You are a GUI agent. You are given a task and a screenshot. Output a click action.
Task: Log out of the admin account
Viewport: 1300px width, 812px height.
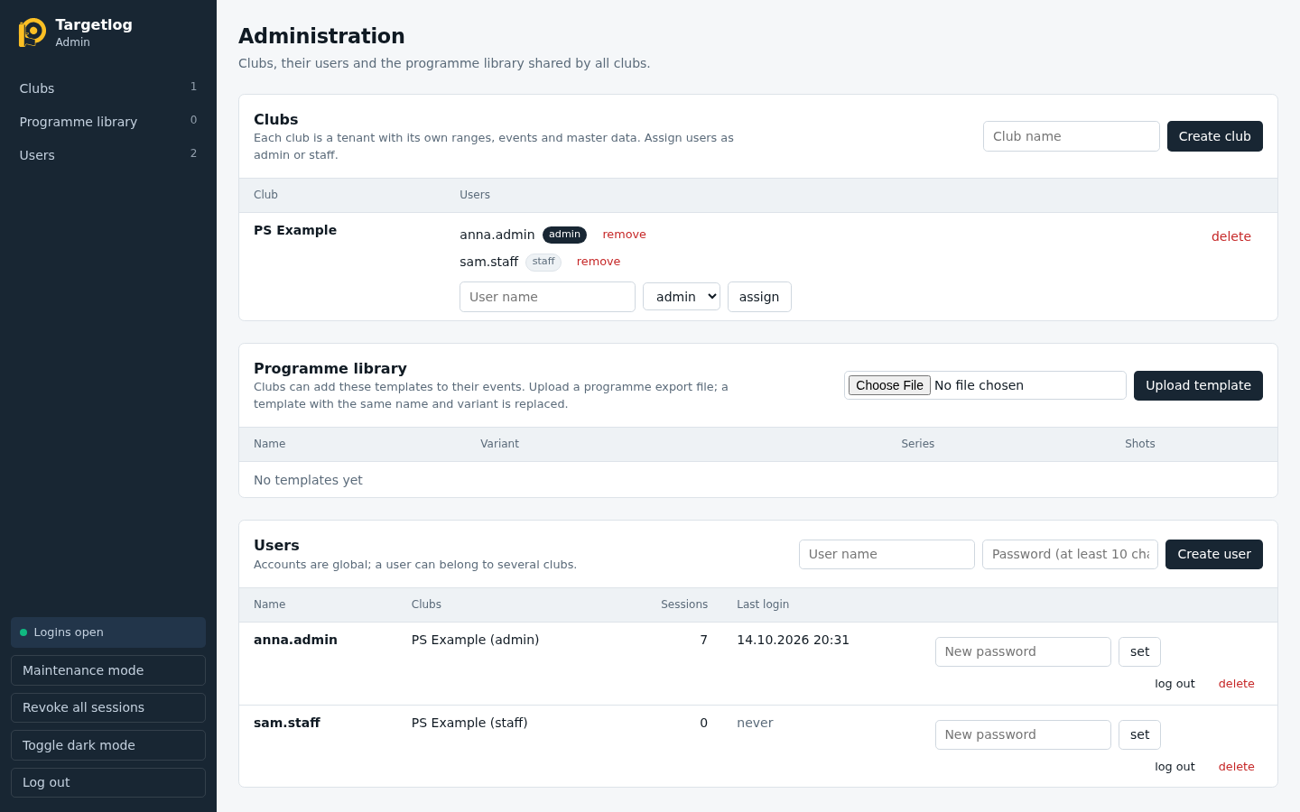click(x=108, y=782)
